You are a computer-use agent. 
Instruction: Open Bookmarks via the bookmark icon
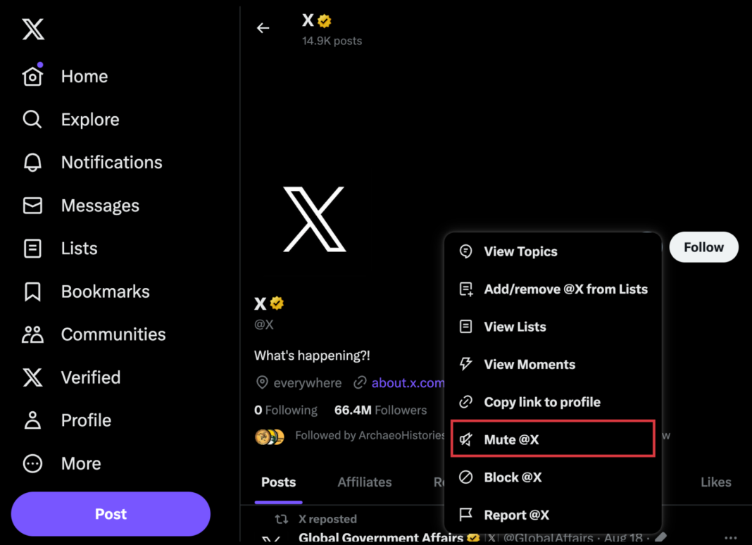pyautogui.click(x=32, y=292)
